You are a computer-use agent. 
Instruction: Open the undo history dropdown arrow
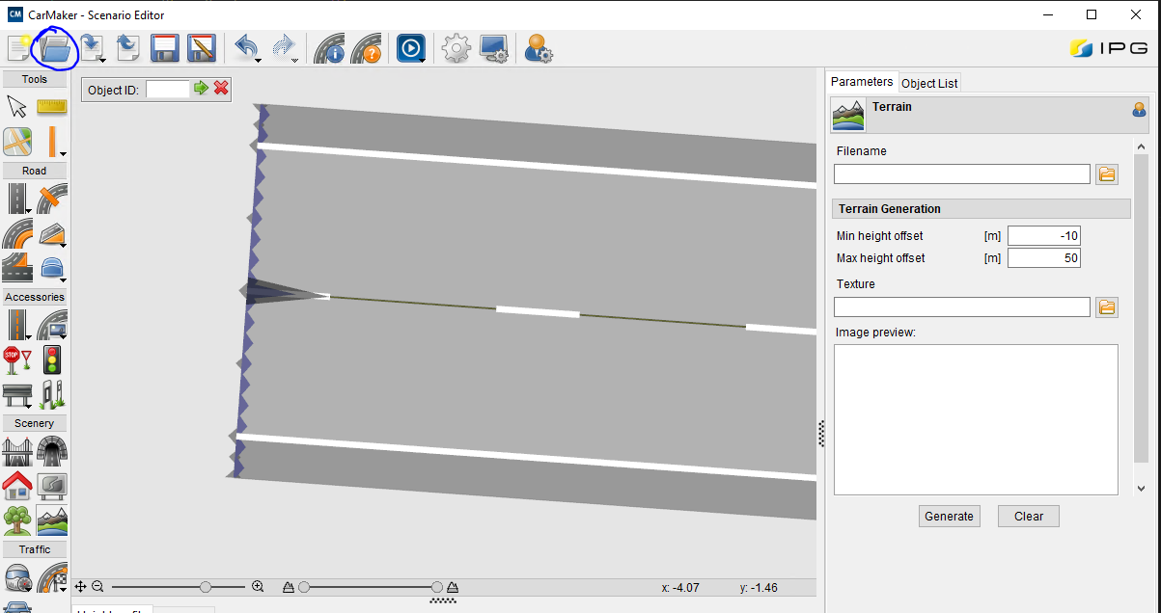tap(259, 62)
